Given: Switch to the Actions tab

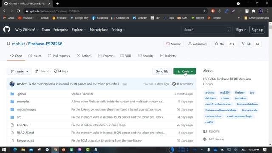Looking at the screenshot, I should point(84,56).
